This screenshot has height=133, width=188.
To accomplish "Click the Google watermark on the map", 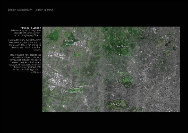I will pyautogui.click(x=174, y=111).
